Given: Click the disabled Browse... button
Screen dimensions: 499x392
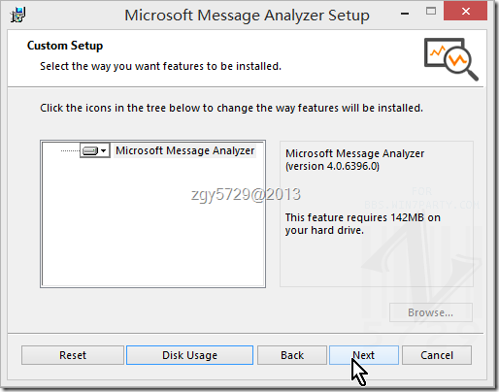Looking at the screenshot, I should point(431,312).
